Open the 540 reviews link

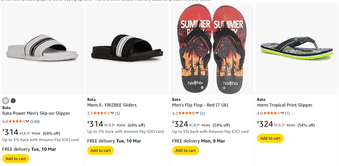(x=35, y=122)
